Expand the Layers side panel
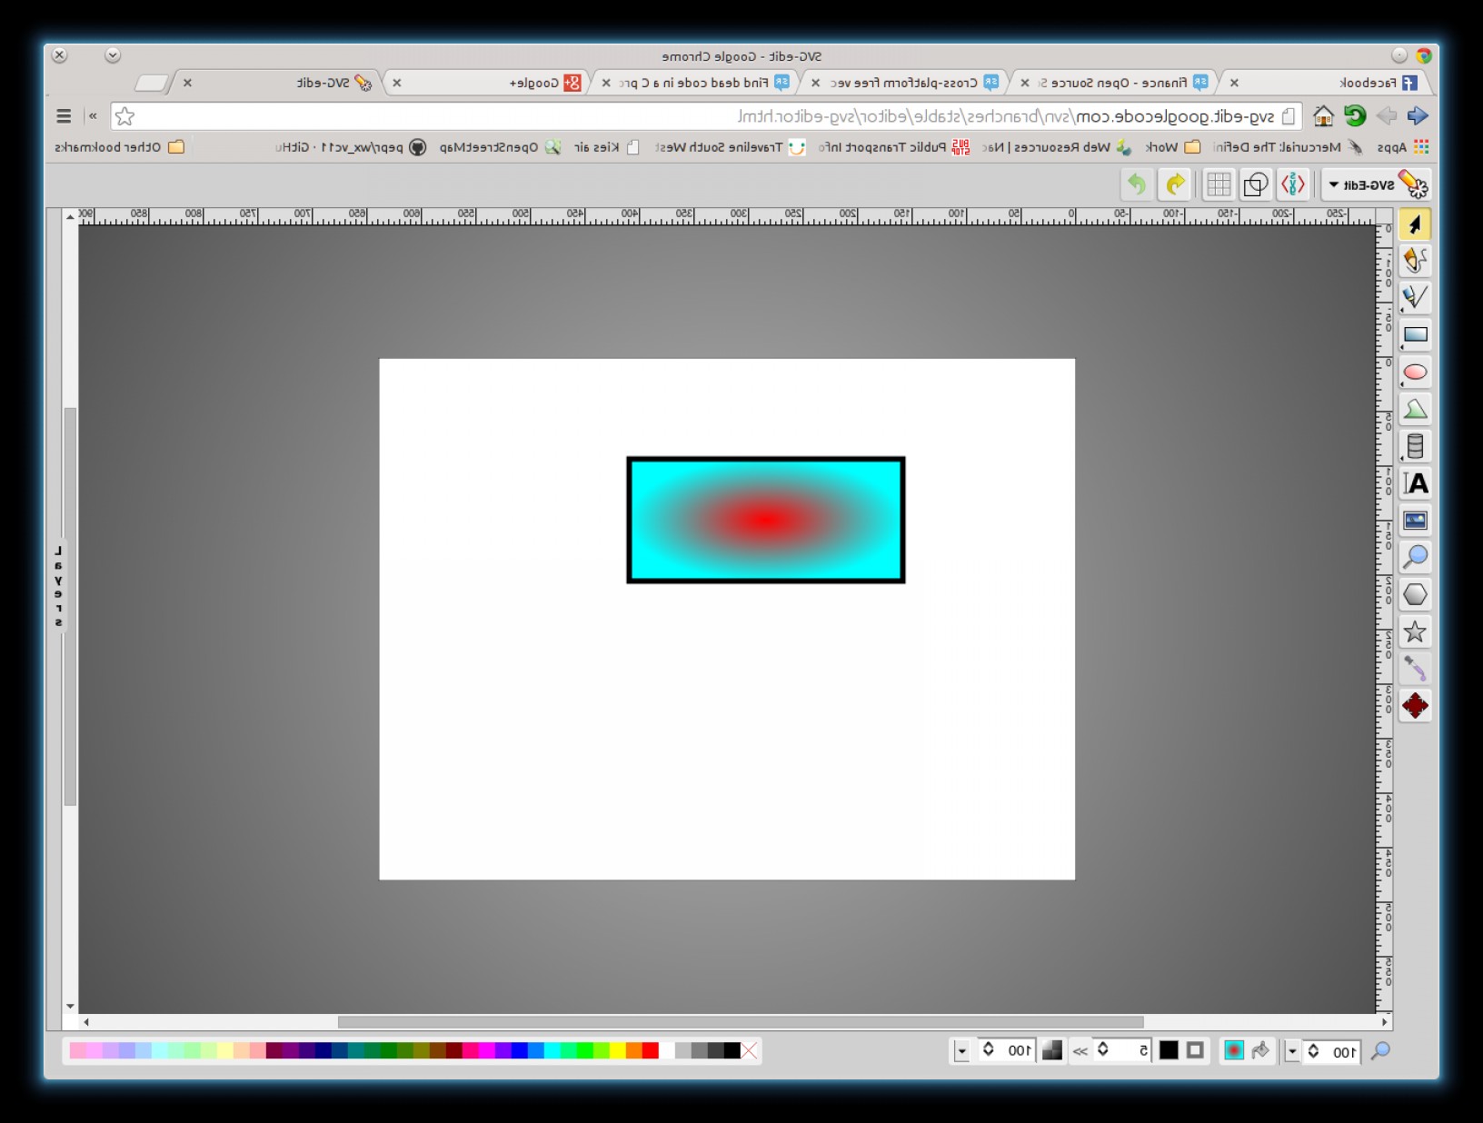Screen dimensions: 1483x1123 tap(59, 586)
